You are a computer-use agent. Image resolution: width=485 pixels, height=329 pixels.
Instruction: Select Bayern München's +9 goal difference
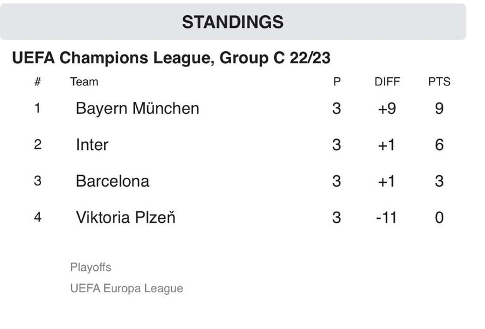(x=387, y=108)
